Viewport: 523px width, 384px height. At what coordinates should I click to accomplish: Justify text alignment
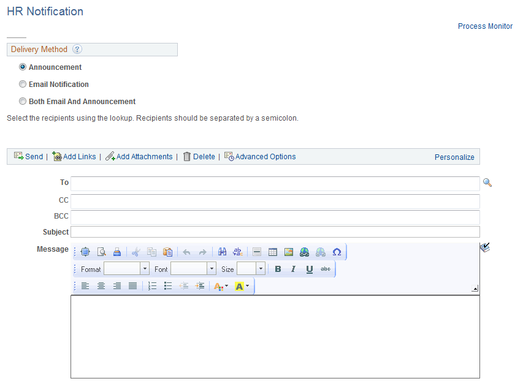click(x=133, y=286)
